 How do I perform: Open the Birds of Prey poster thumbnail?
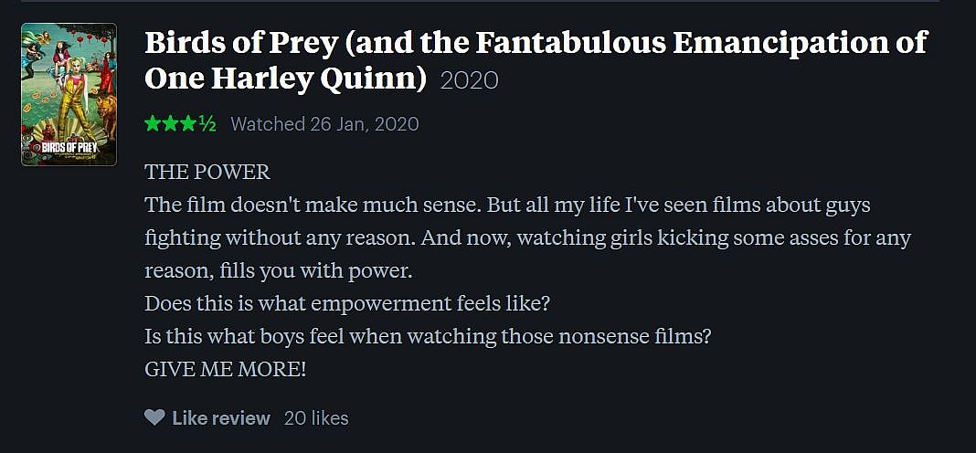(69, 94)
